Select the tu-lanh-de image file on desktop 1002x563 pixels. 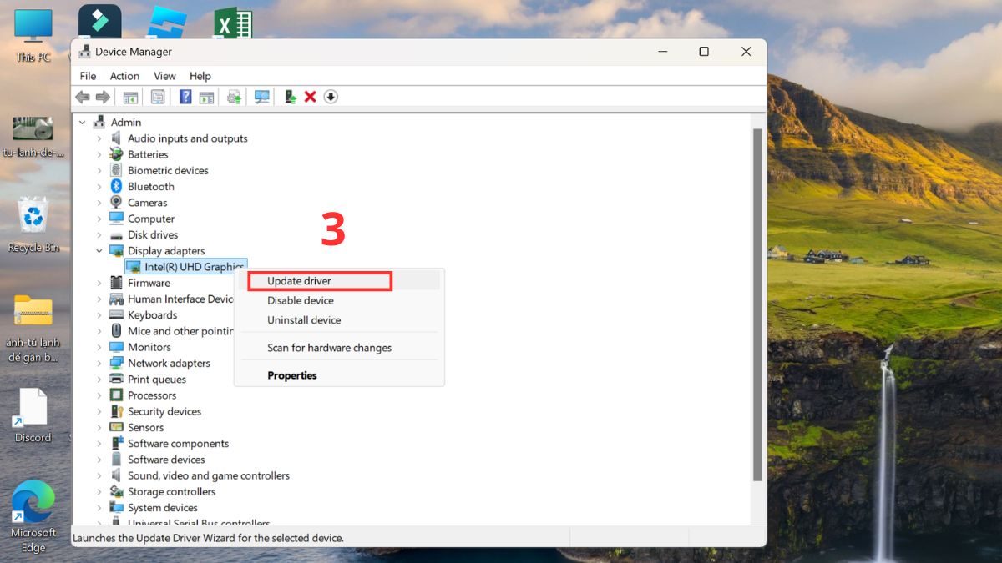coord(33,138)
